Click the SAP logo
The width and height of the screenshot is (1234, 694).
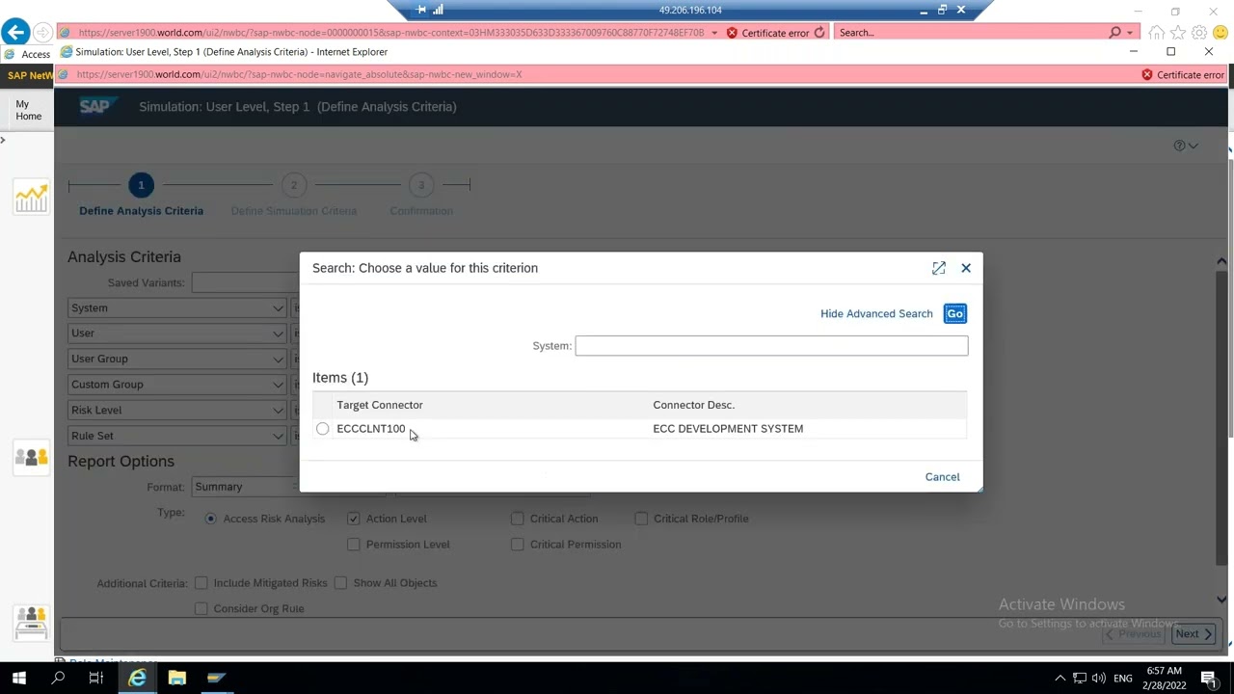pyautogui.click(x=96, y=106)
